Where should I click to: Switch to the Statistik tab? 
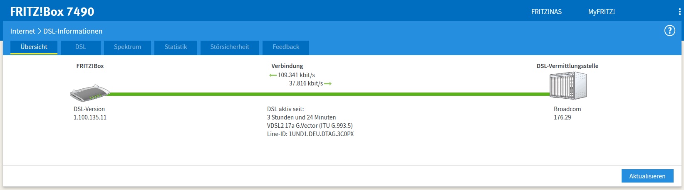pyautogui.click(x=176, y=47)
